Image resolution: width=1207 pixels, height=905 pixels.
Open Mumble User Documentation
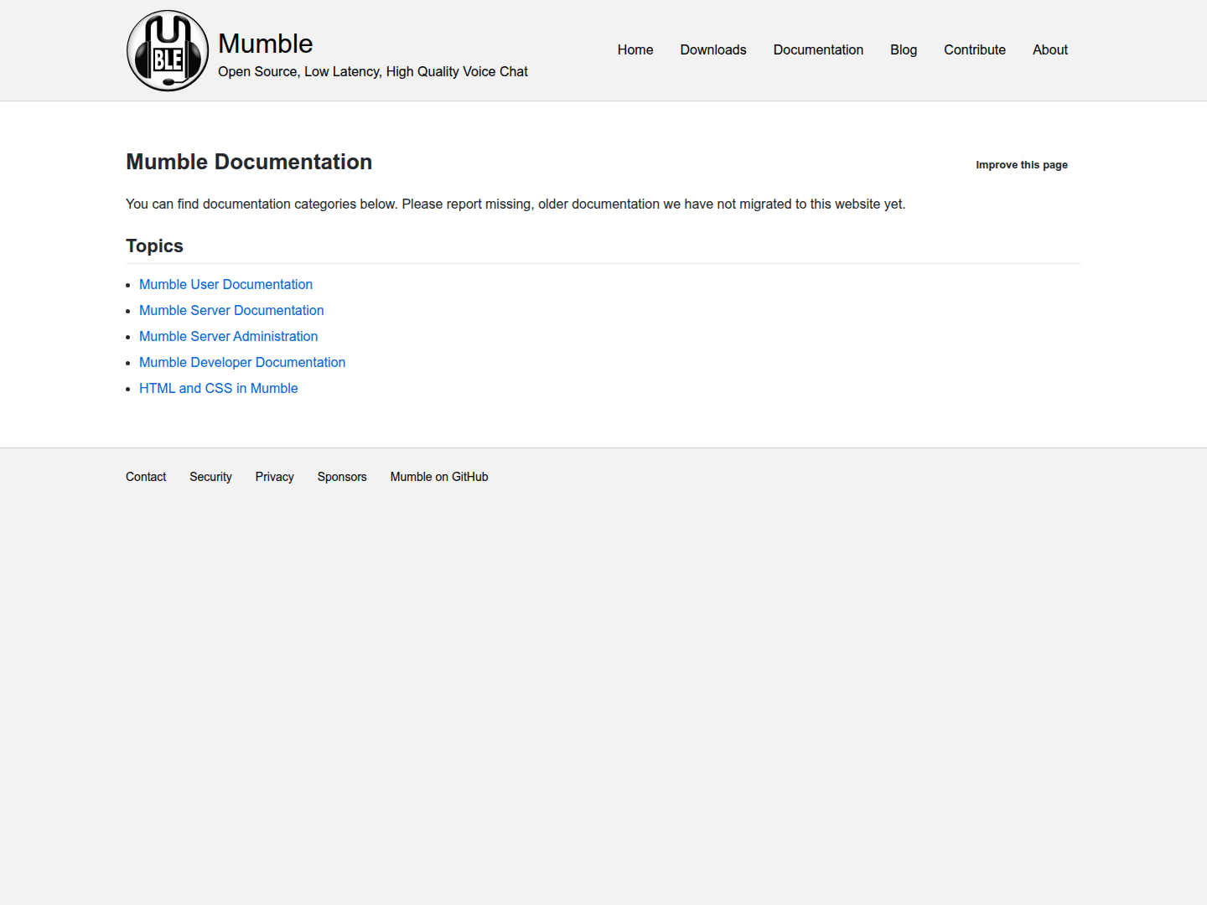[225, 285]
